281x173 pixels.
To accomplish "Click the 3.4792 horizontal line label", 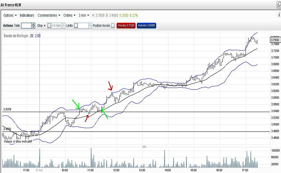I will tap(7, 129).
